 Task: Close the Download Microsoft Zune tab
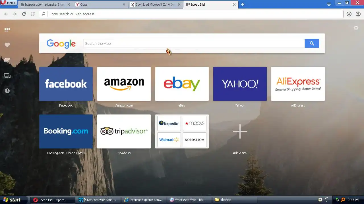point(179,5)
